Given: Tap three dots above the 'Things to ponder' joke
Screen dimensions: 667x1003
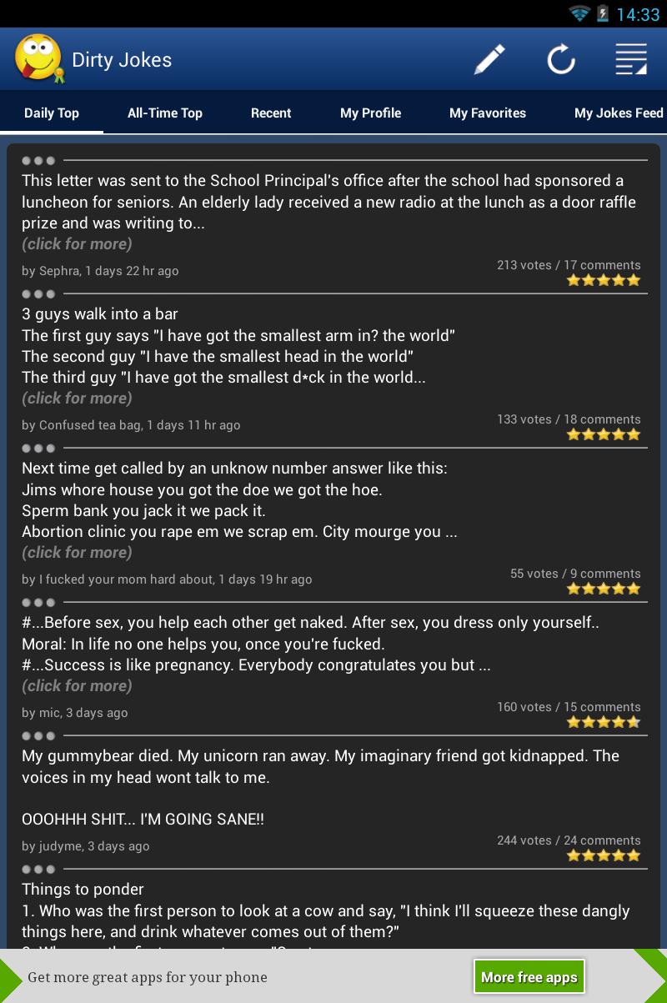Looking at the screenshot, I should point(38,869).
